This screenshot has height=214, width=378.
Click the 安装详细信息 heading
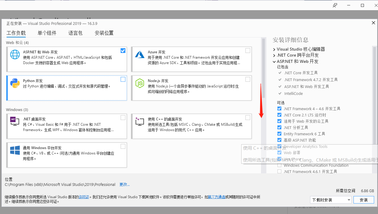coord(290,40)
